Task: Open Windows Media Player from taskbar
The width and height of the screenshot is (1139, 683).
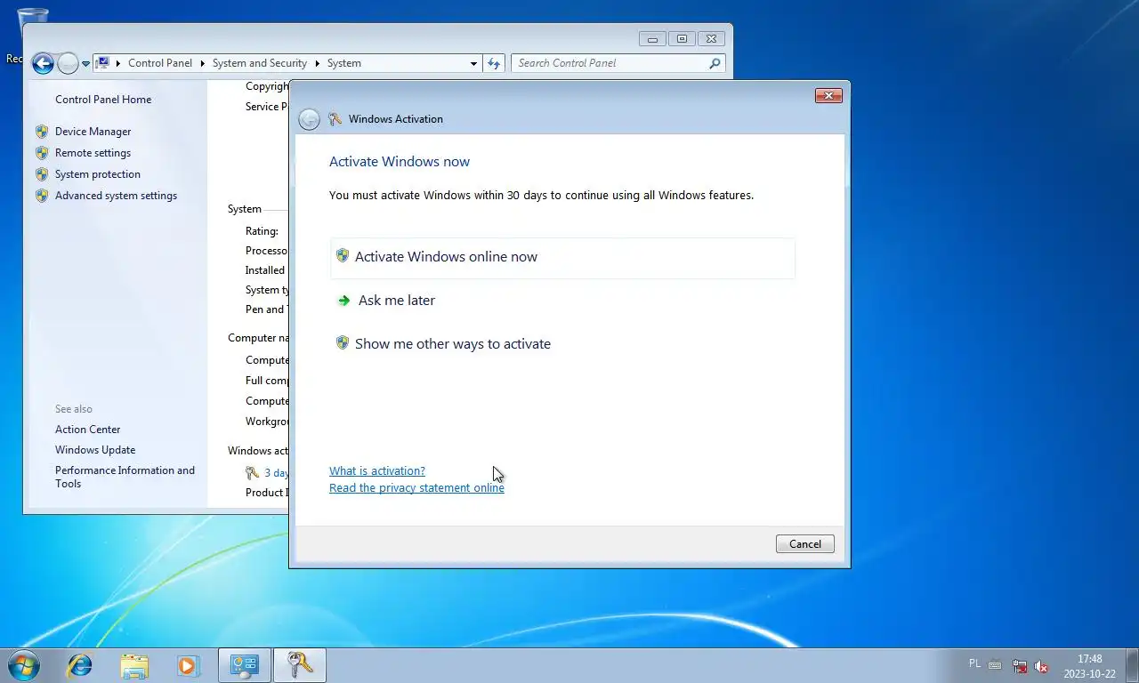Action: click(188, 665)
